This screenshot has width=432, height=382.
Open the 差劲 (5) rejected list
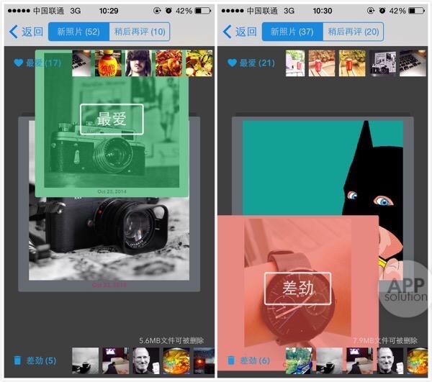[x=41, y=360]
